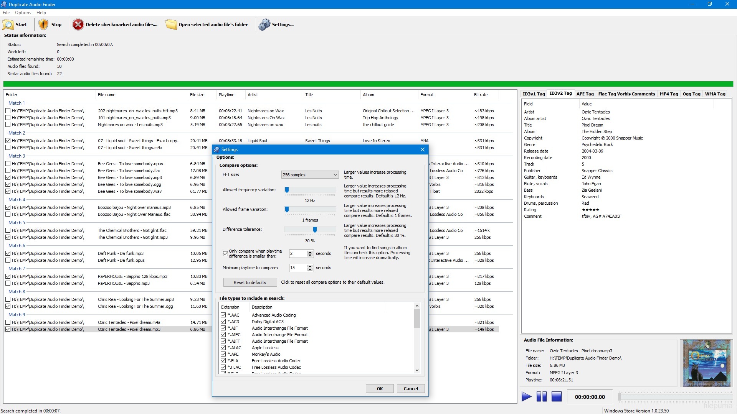Click the Settings gear toolbar icon

pyautogui.click(x=264, y=25)
